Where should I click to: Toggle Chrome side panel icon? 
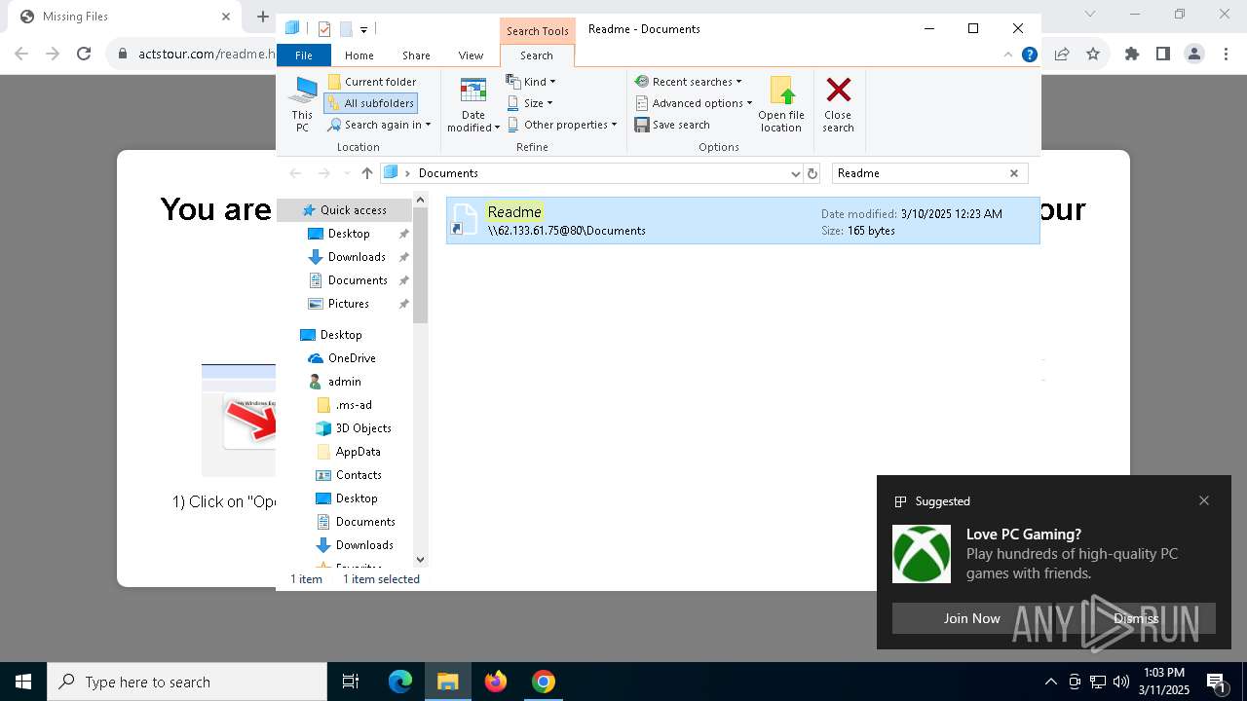point(1163,55)
